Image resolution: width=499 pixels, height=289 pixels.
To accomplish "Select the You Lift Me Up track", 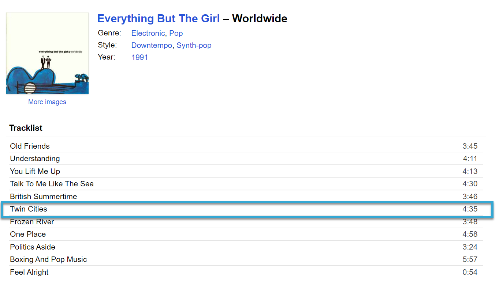I will click(x=35, y=171).
